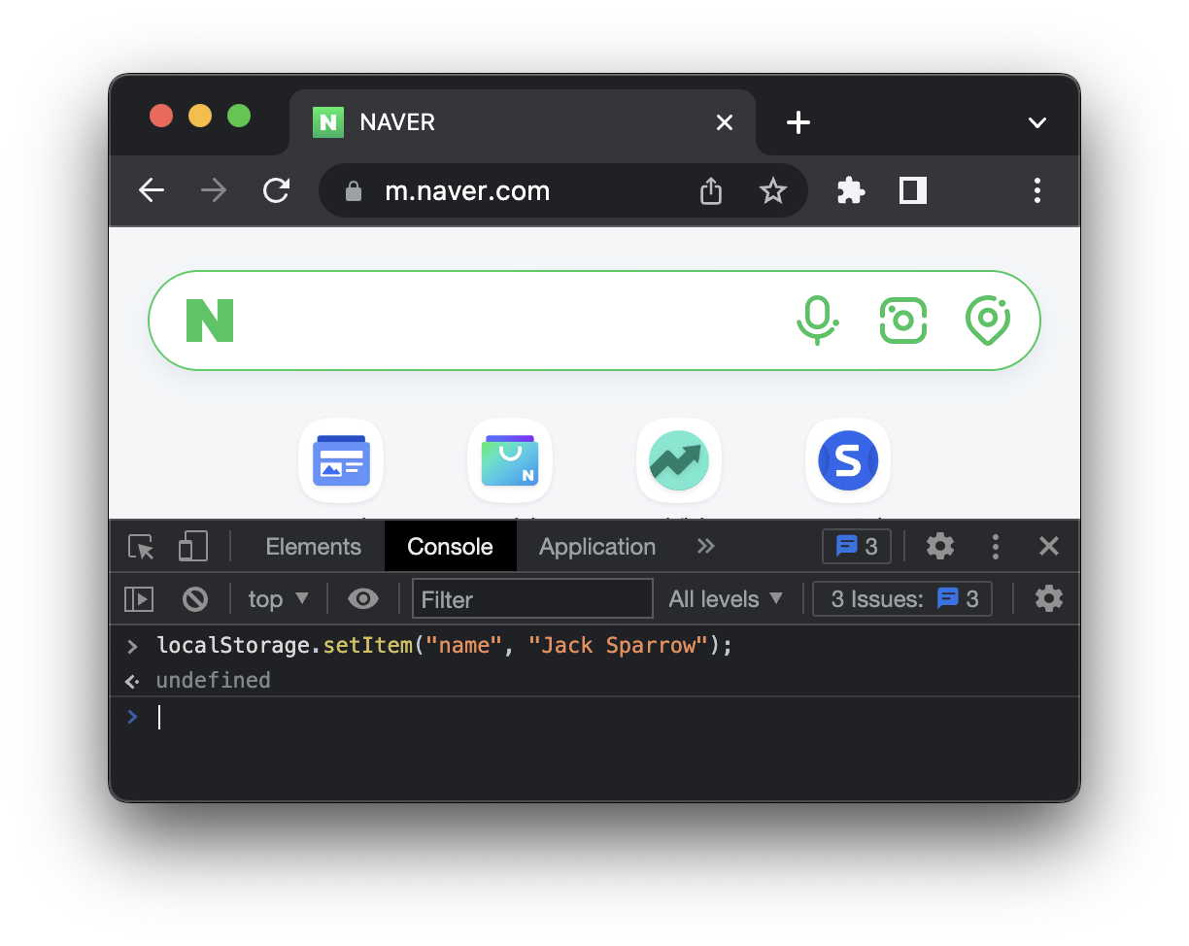Switch to the Elements tab

click(313, 547)
